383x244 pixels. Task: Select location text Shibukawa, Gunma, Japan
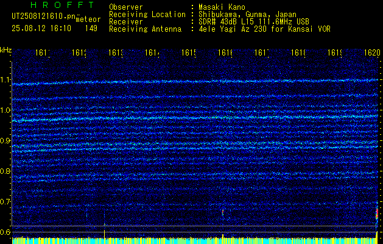(x=247, y=15)
